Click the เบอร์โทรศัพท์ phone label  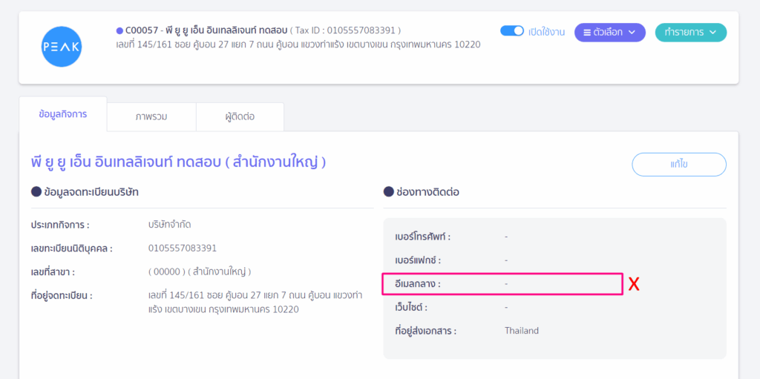(x=423, y=237)
